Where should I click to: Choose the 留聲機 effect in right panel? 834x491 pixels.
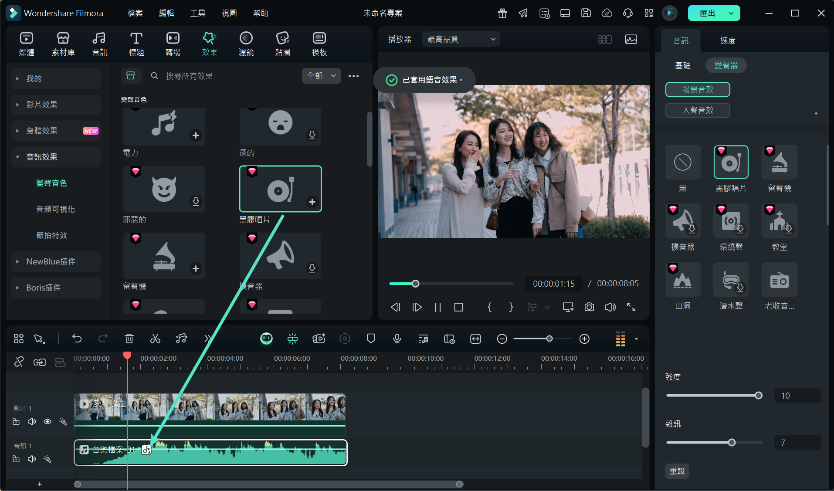pyautogui.click(x=780, y=162)
